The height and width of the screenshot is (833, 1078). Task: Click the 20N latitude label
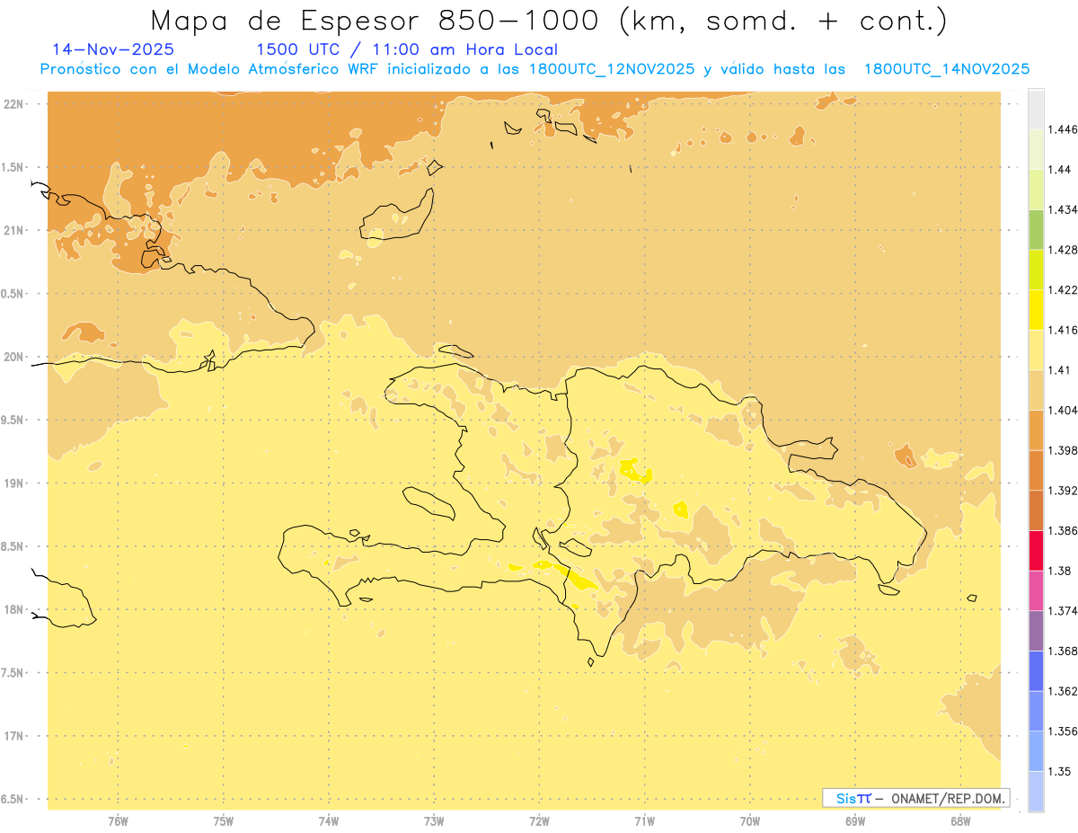13,358
